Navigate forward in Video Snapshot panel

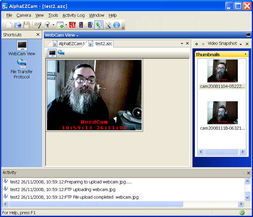coord(203,44)
